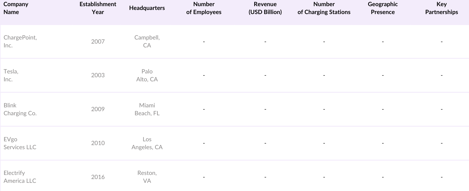
Task: Select the ChargePoint, Inc. company cell
Action: tap(20, 42)
